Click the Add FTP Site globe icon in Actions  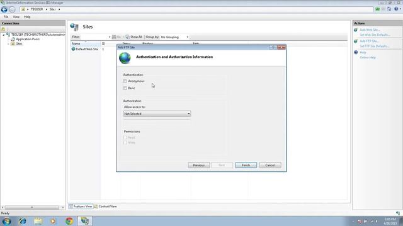point(356,41)
